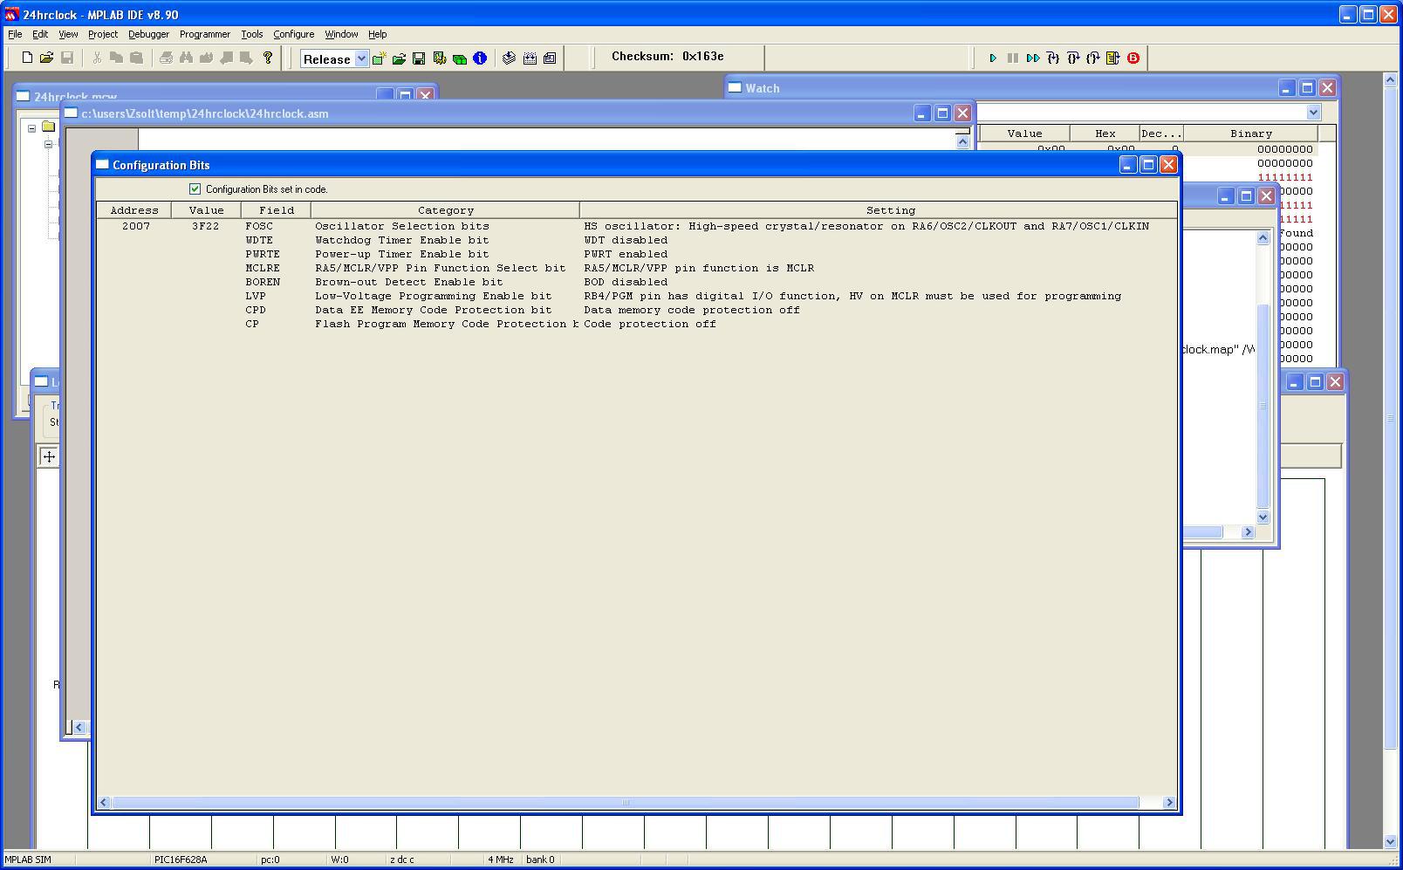Screen dimensions: 1403x870
Task: Open the View menu
Action: [x=68, y=34]
